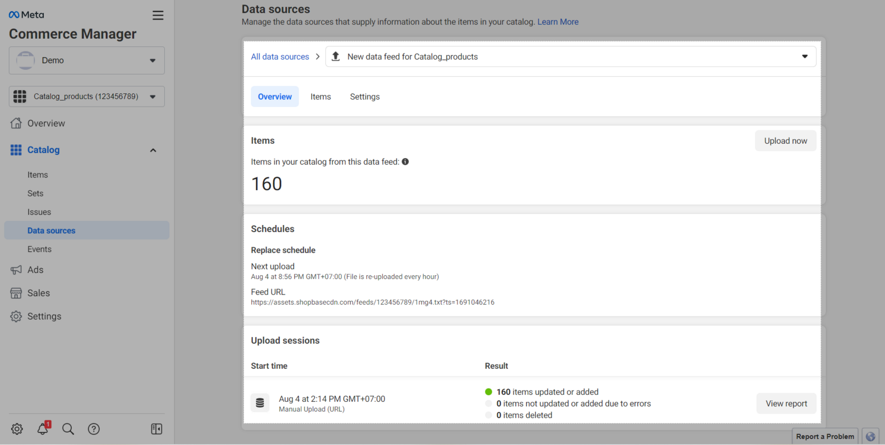Viewport: 885px width, 445px height.
Task: Open the search magnifier icon
Action: [x=68, y=429]
